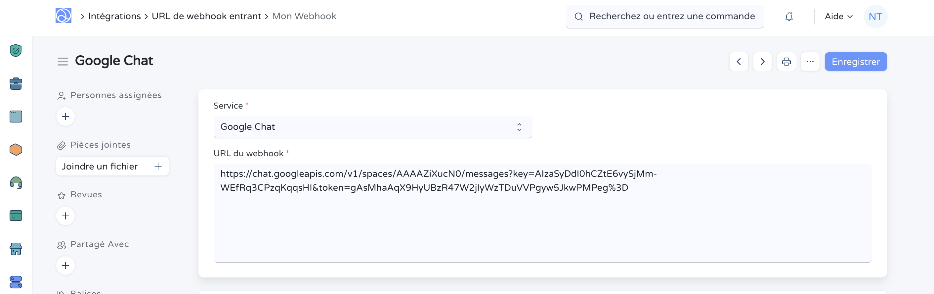The width and height of the screenshot is (934, 294).
Task: Toggle the sidebar hamburger menu
Action: [63, 62]
